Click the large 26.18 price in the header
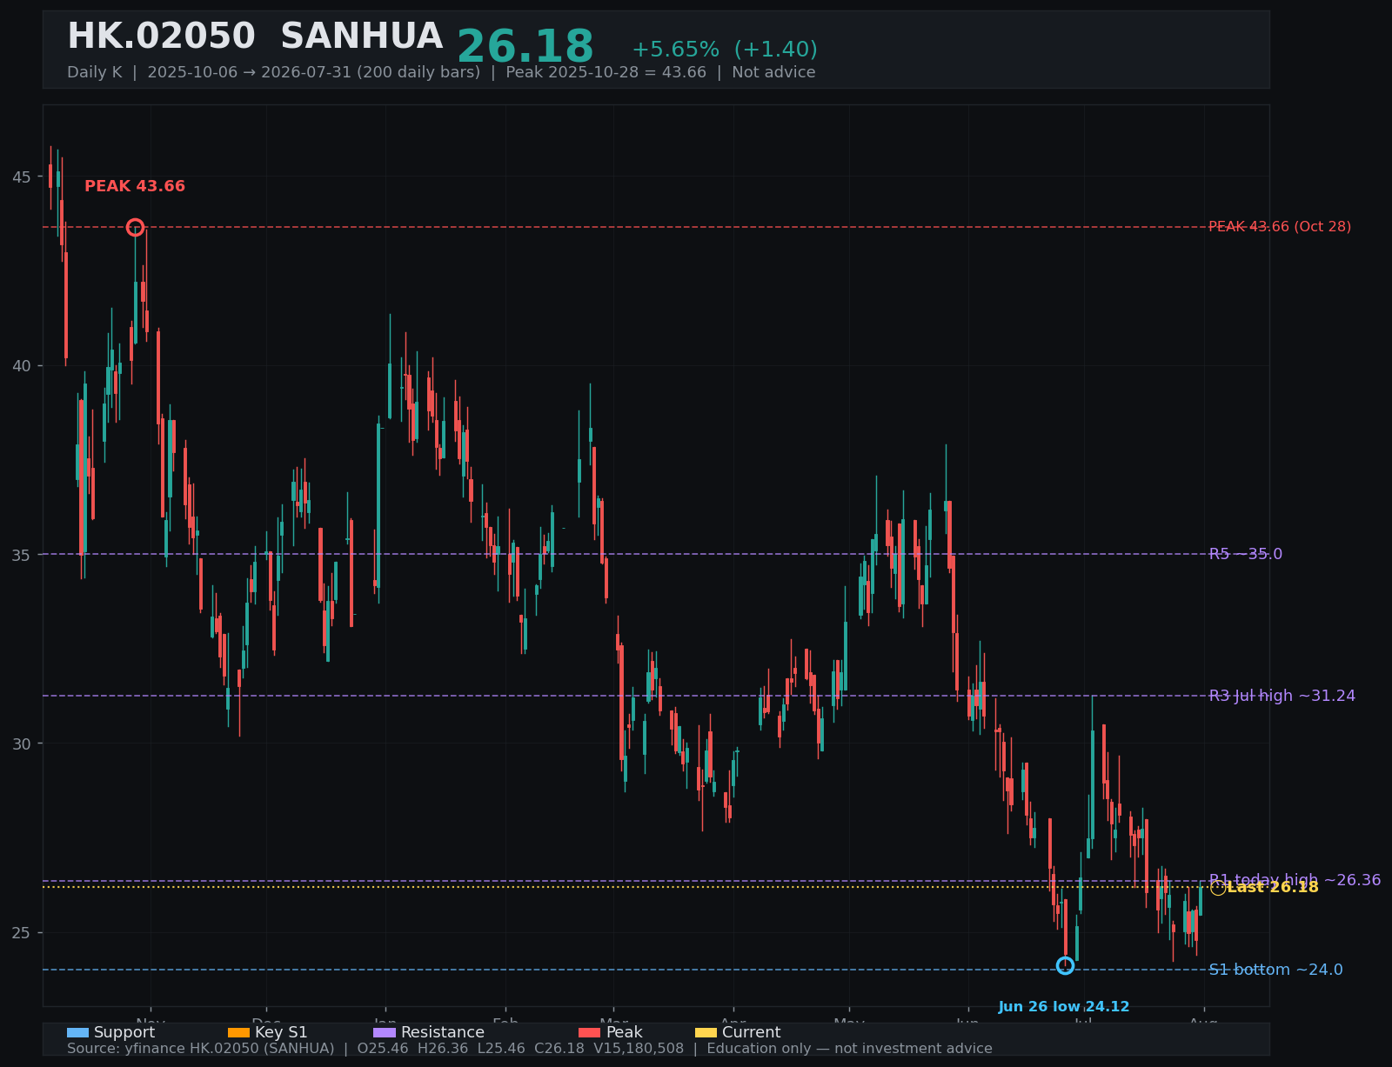Screen dimensions: 1392x1067 (x=525, y=47)
